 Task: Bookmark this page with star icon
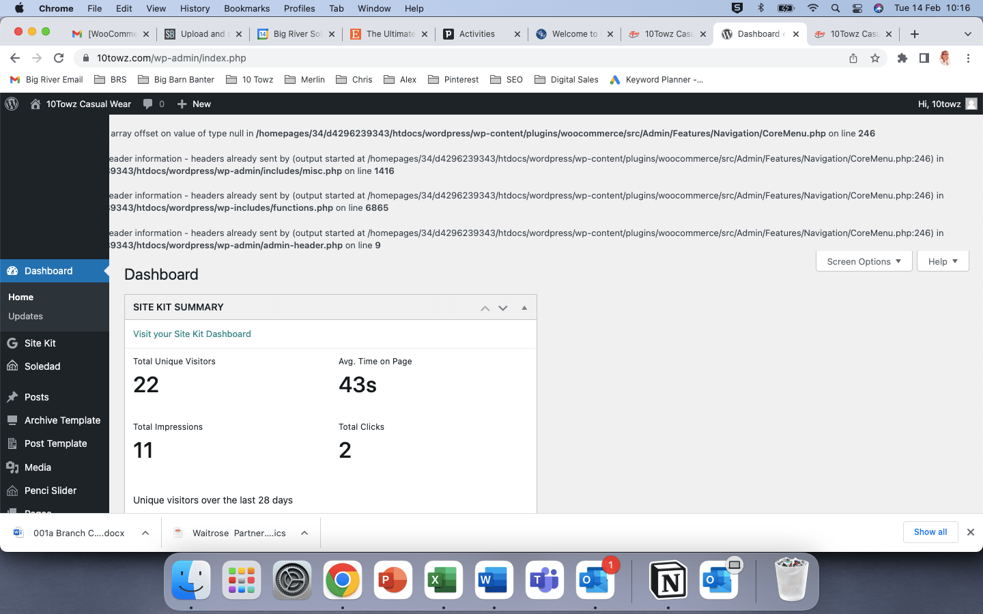875,58
